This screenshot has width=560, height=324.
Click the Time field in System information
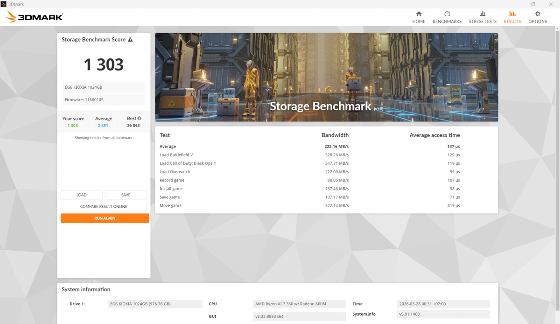443,304
